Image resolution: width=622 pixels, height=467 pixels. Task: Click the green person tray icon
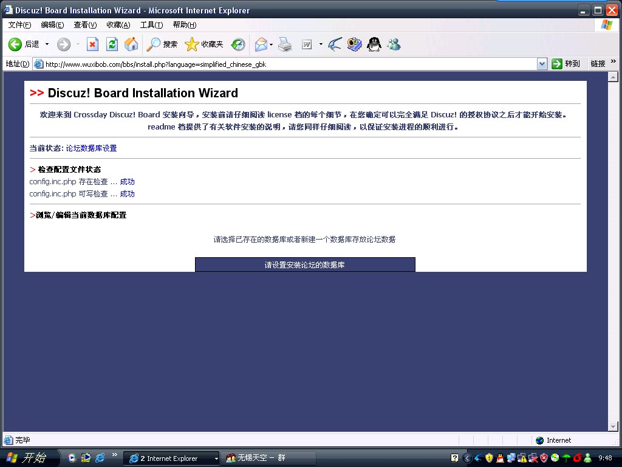click(588, 458)
